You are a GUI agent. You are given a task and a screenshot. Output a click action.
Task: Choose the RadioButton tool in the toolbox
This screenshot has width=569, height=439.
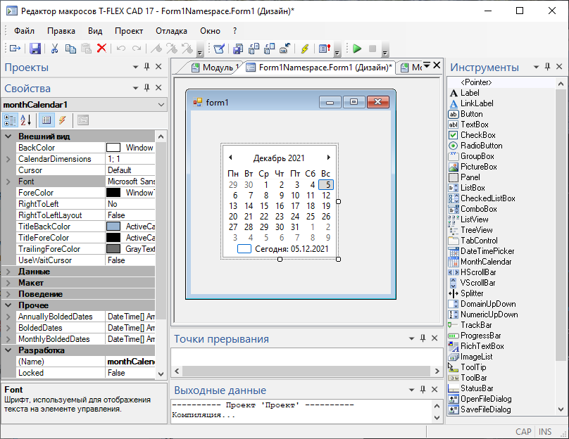(x=481, y=146)
